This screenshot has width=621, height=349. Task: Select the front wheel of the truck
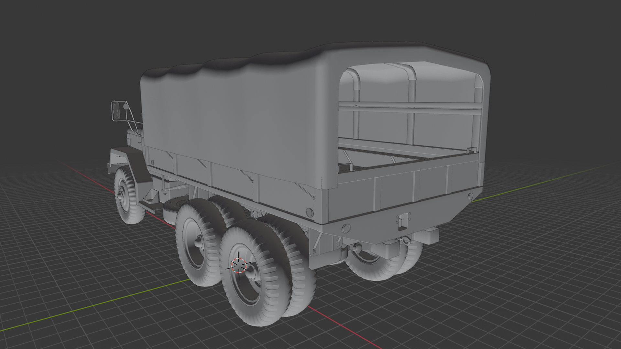129,195
